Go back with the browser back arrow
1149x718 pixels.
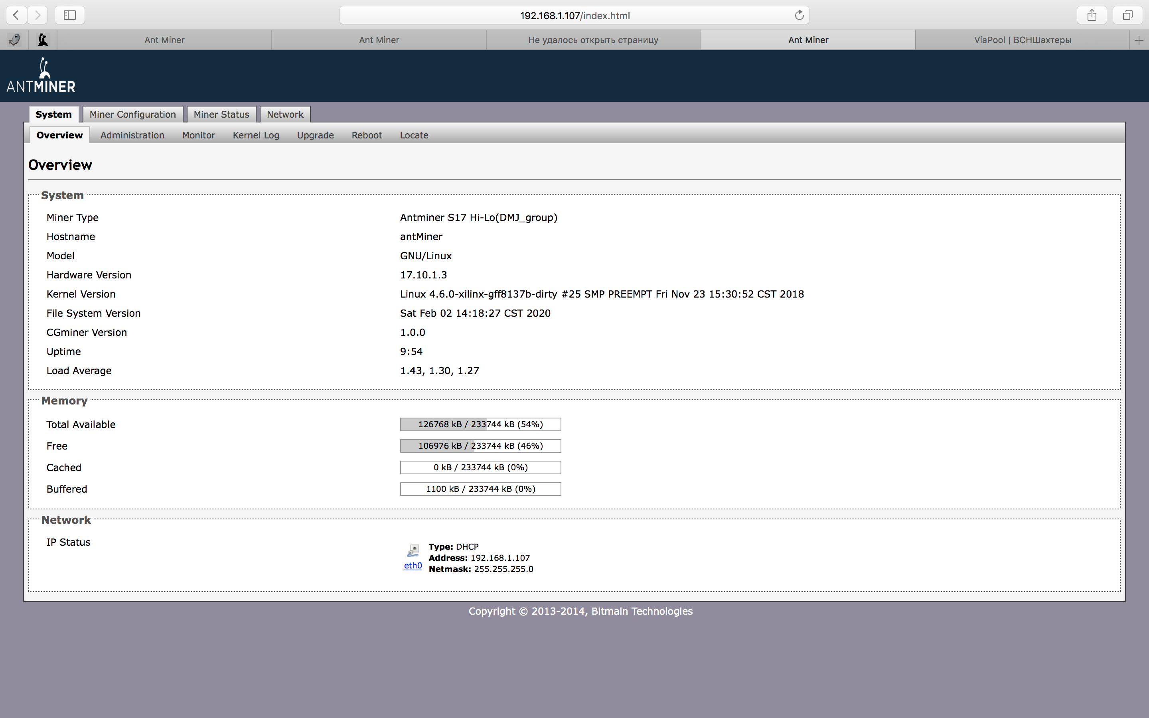[x=16, y=15]
